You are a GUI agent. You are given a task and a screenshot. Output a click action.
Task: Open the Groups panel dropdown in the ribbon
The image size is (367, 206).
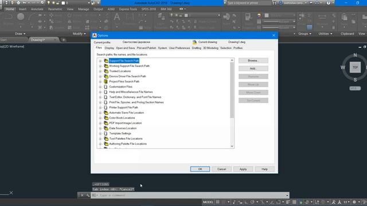click(x=304, y=34)
